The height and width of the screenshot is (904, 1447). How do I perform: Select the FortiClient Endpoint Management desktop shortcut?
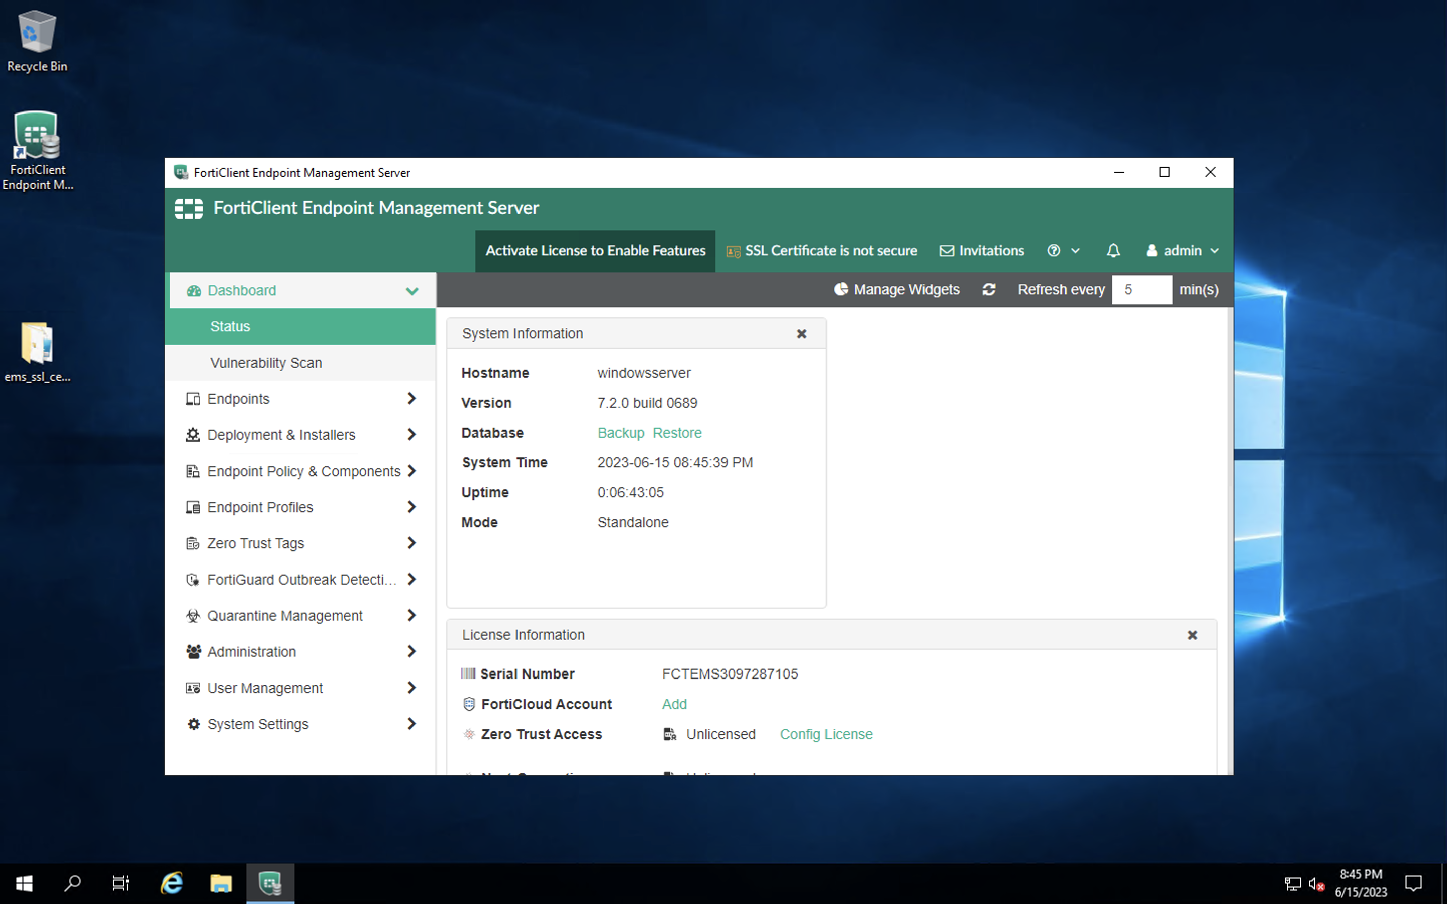pos(37,151)
